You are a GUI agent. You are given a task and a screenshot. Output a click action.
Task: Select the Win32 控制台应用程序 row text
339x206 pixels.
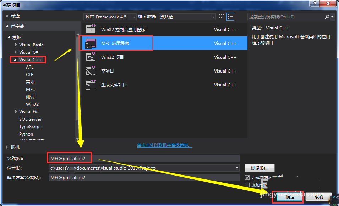click(x=123, y=29)
